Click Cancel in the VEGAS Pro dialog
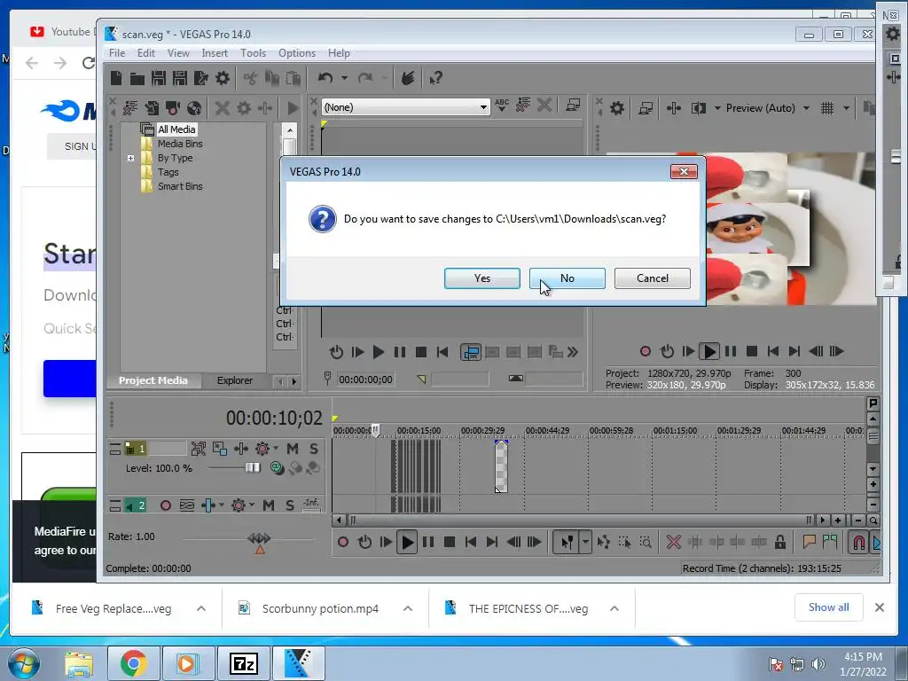Viewport: 908px width, 681px height. (652, 278)
